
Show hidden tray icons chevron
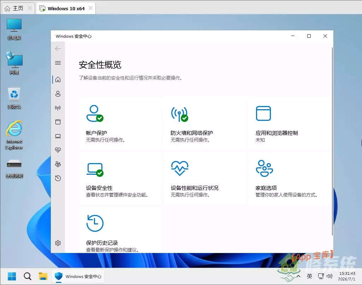(298, 276)
